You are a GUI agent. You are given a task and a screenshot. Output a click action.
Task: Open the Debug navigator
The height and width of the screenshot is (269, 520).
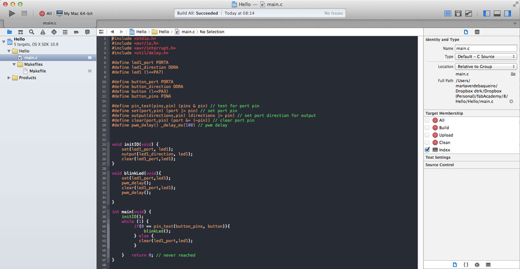(65, 32)
